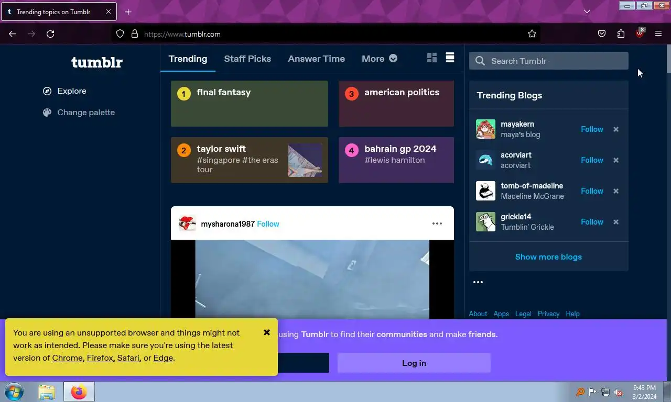Open the Help footer link

click(572, 314)
